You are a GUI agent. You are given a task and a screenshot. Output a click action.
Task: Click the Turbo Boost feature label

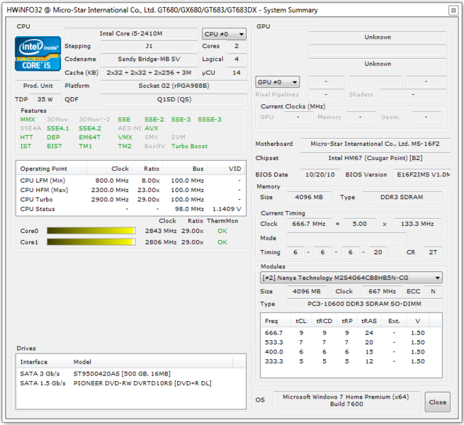click(189, 146)
